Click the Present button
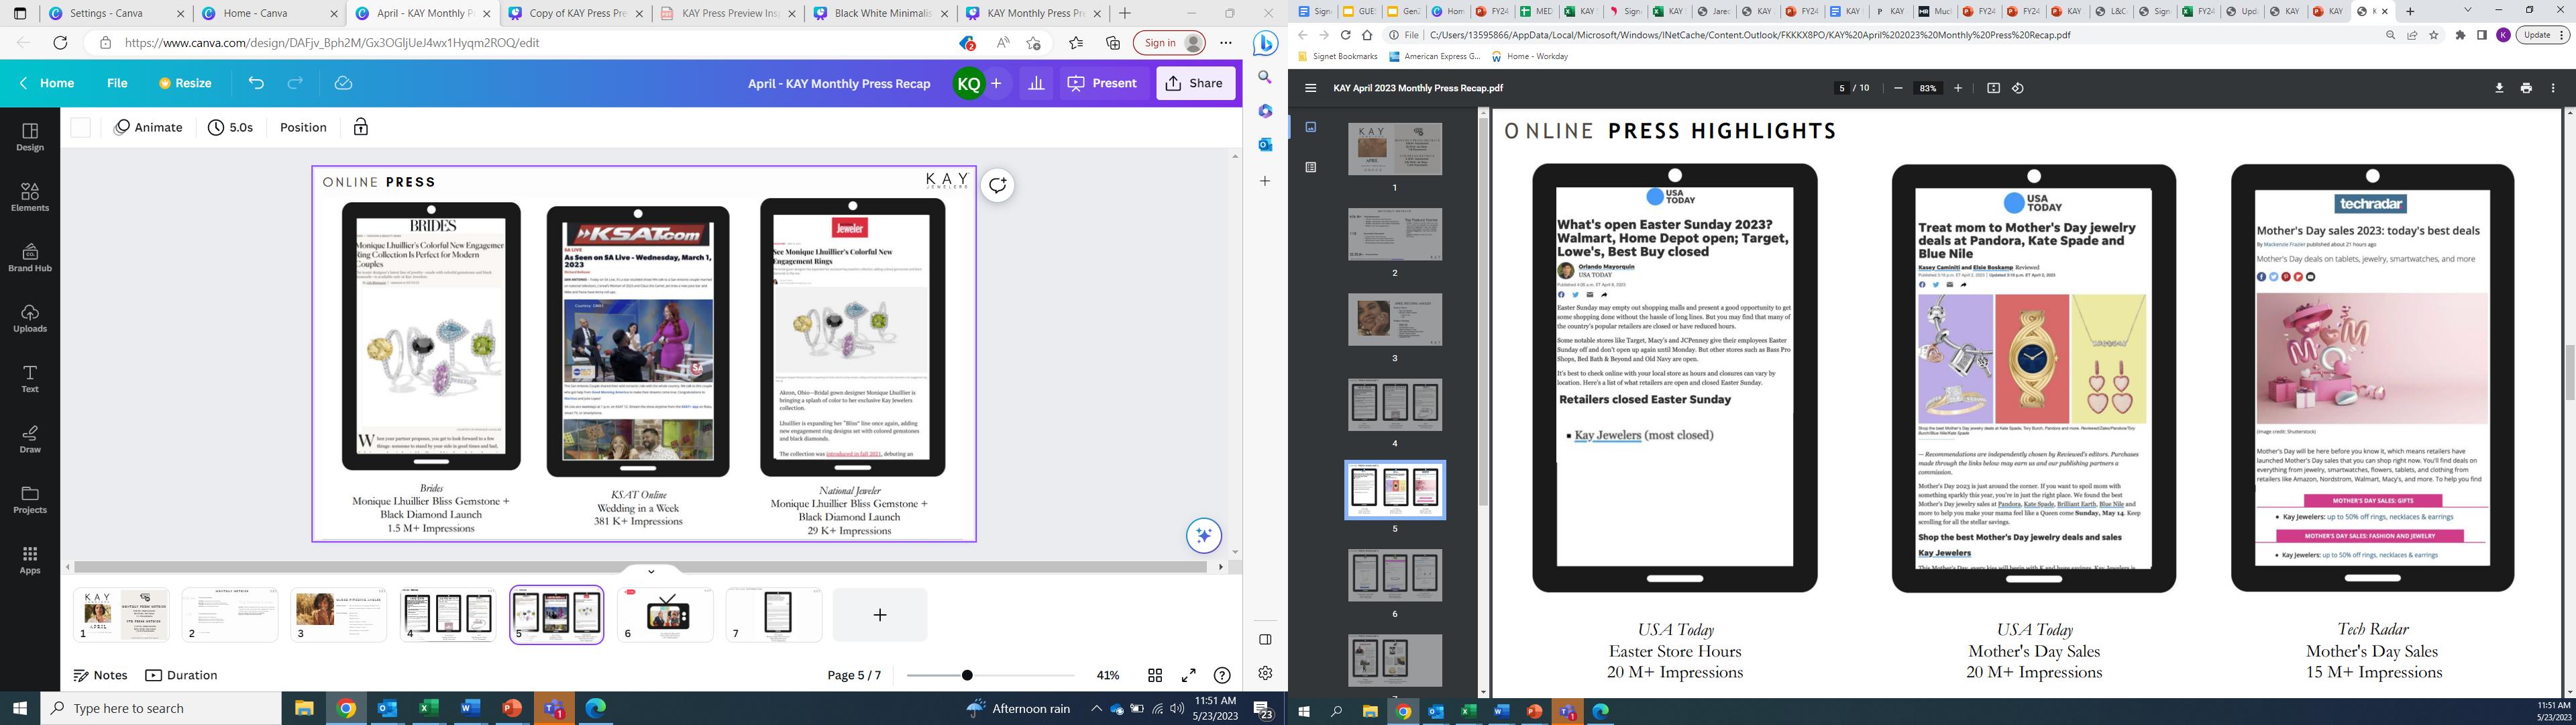 click(x=1102, y=83)
